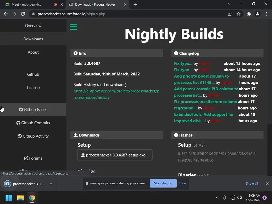This screenshot has height=204, width=272.
Task: Open Github Activity in the sidebar
Action: (33, 136)
